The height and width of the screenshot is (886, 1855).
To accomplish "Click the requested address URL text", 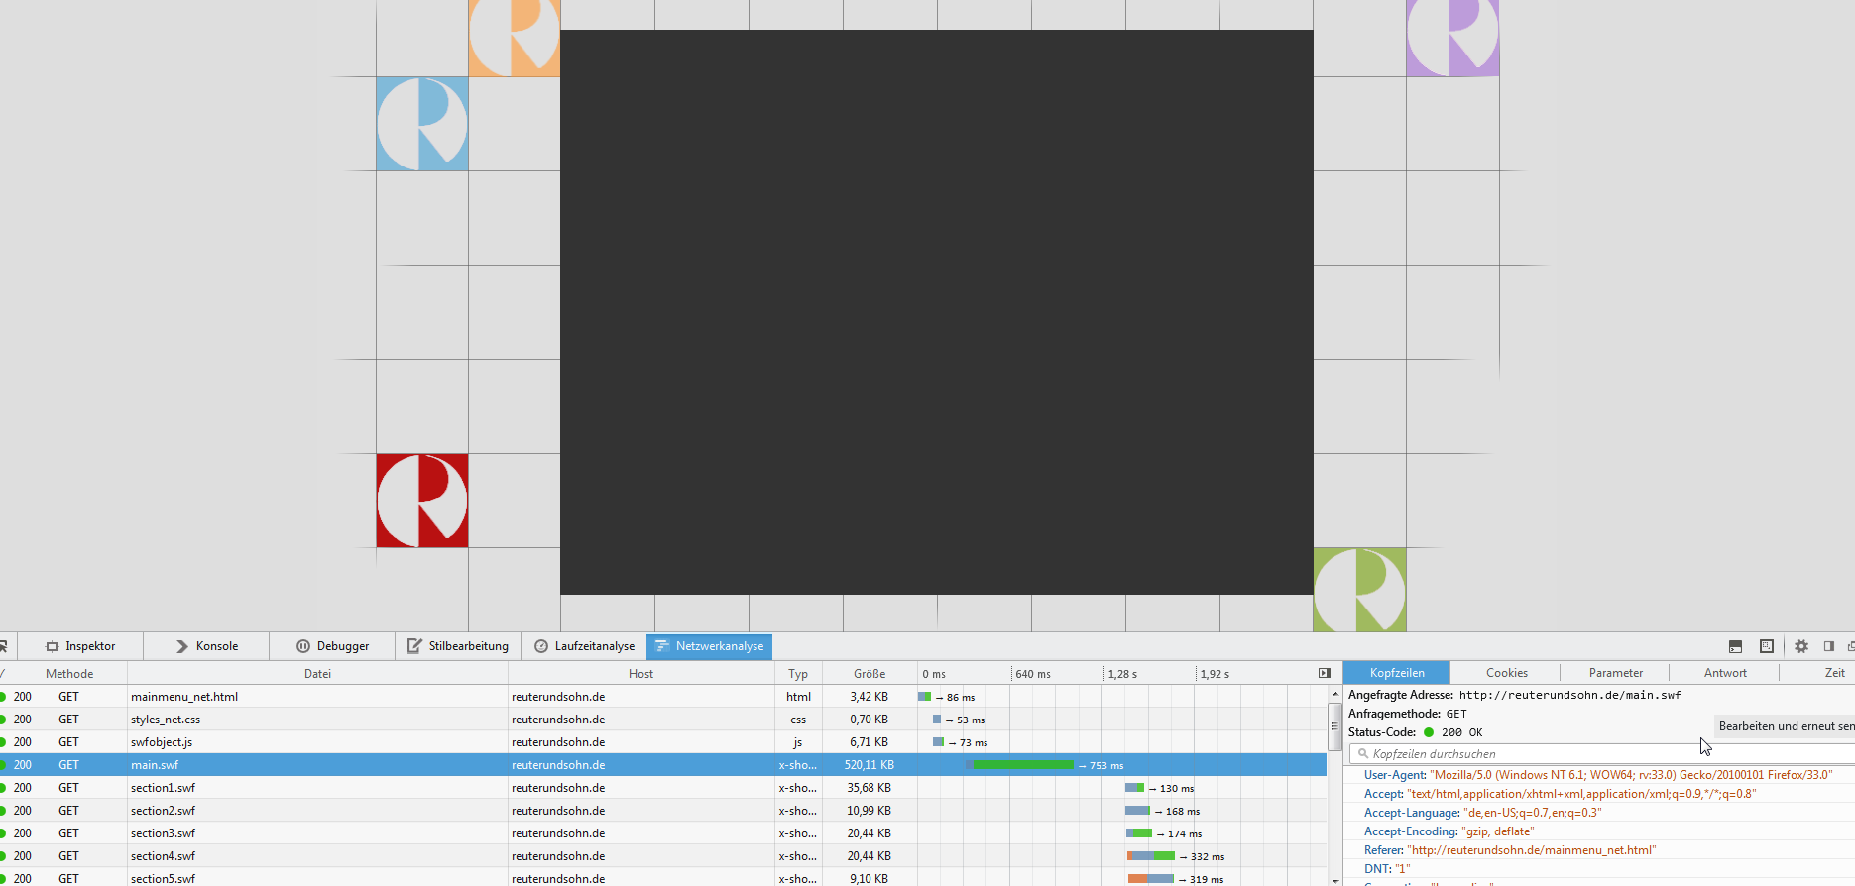I will (1570, 695).
